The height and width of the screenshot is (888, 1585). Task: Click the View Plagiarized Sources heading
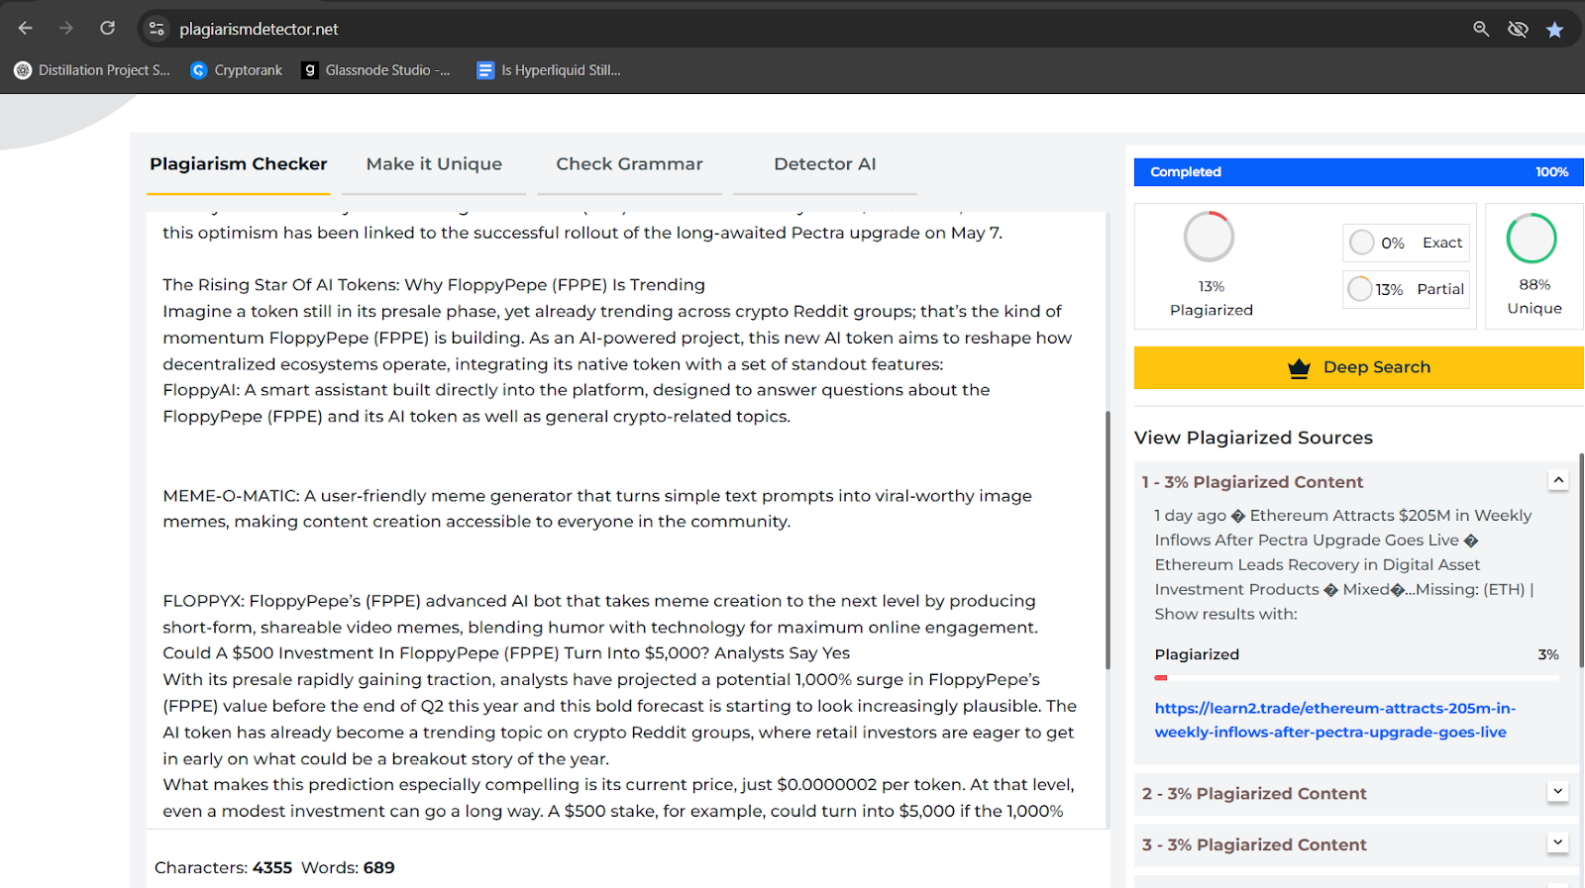point(1253,438)
